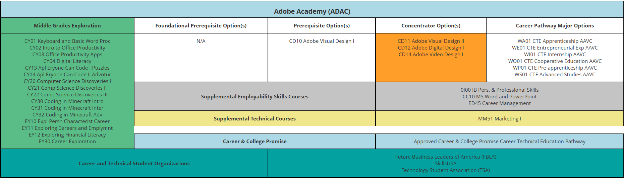Click the Adobe Academy (ADAC) title
This screenshot has height=178, width=624.
312,11
